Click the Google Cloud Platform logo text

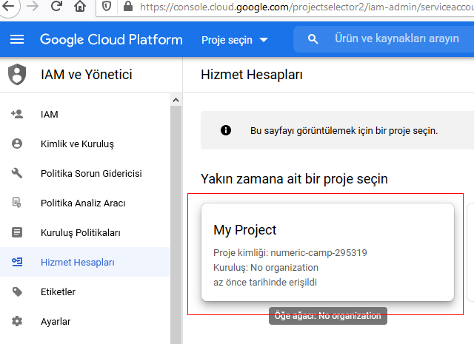click(111, 39)
